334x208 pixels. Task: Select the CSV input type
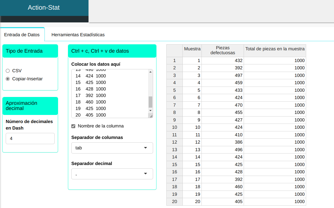8,71
